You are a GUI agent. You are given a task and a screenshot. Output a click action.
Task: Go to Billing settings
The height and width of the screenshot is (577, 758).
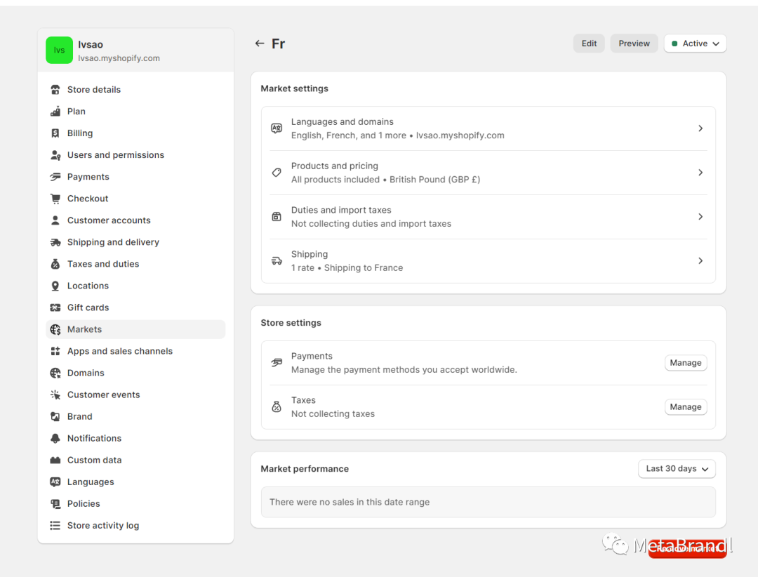(x=135, y=133)
